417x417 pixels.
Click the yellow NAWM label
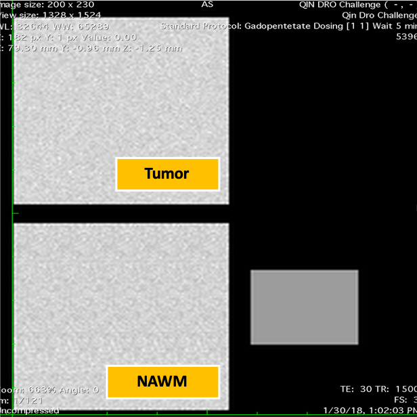pyautogui.click(x=162, y=382)
